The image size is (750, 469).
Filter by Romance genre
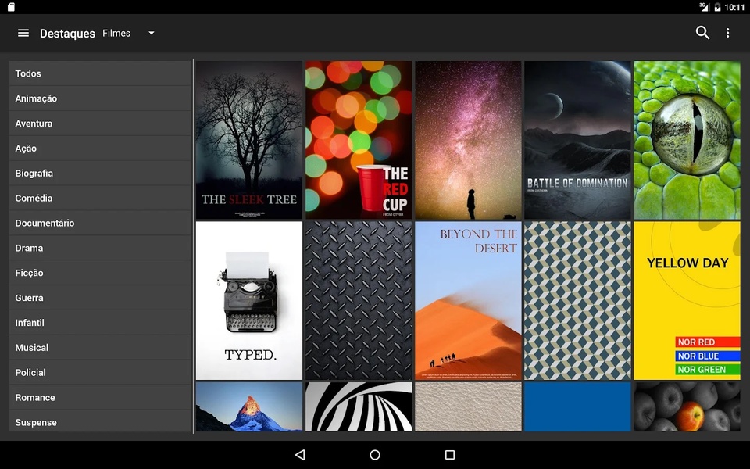(x=100, y=397)
